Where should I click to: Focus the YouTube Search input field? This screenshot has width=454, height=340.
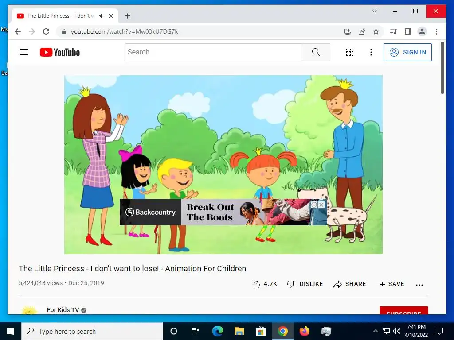pos(213,52)
